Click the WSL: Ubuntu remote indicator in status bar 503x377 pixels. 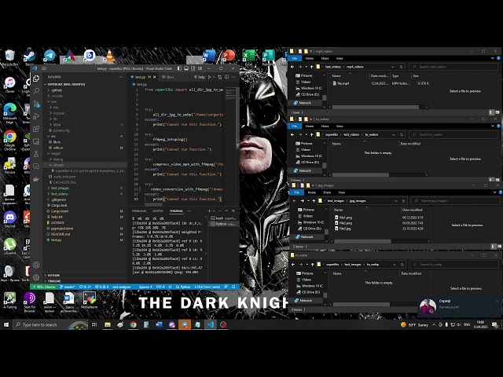point(44,287)
